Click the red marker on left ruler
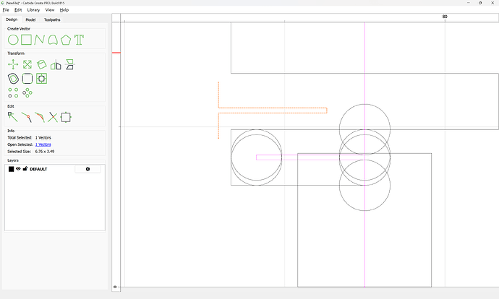 (116, 53)
